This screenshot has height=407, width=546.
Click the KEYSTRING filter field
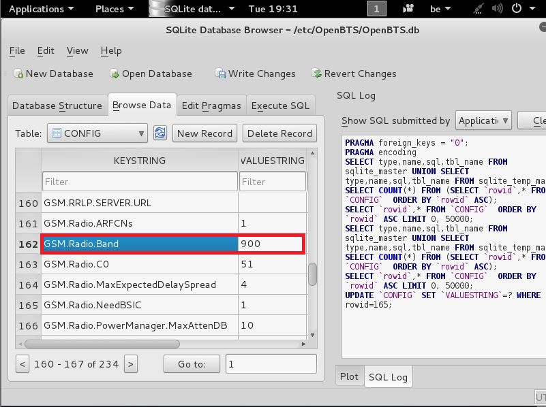140,182
